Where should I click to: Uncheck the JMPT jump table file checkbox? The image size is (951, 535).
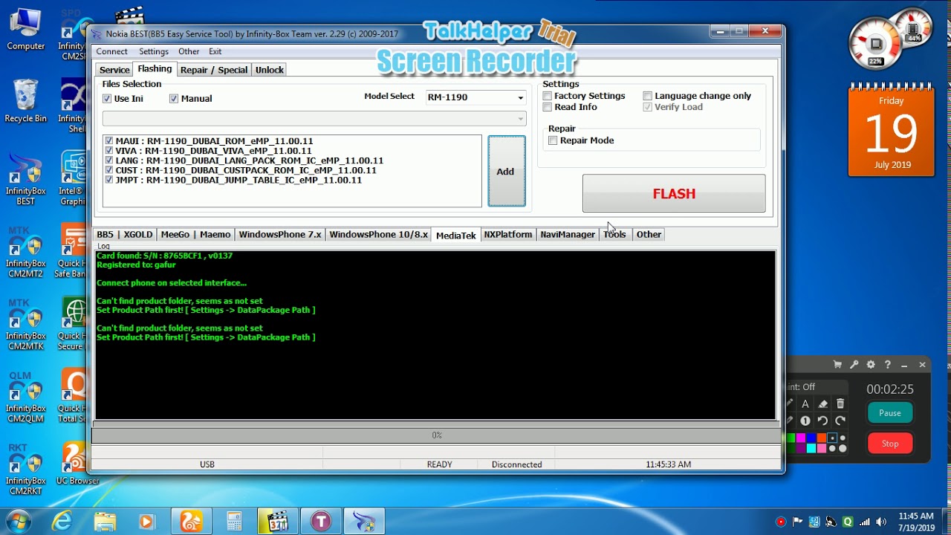(x=109, y=180)
